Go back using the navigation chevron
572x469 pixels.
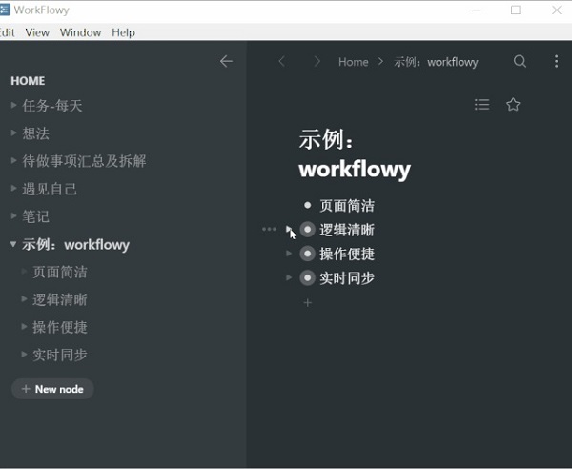(281, 61)
